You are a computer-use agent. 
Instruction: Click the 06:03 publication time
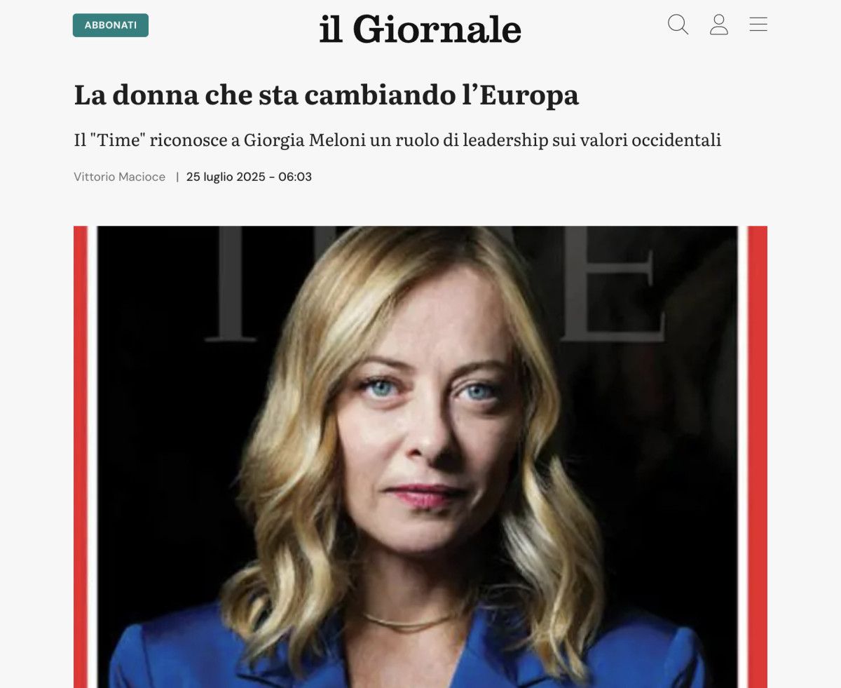point(295,177)
